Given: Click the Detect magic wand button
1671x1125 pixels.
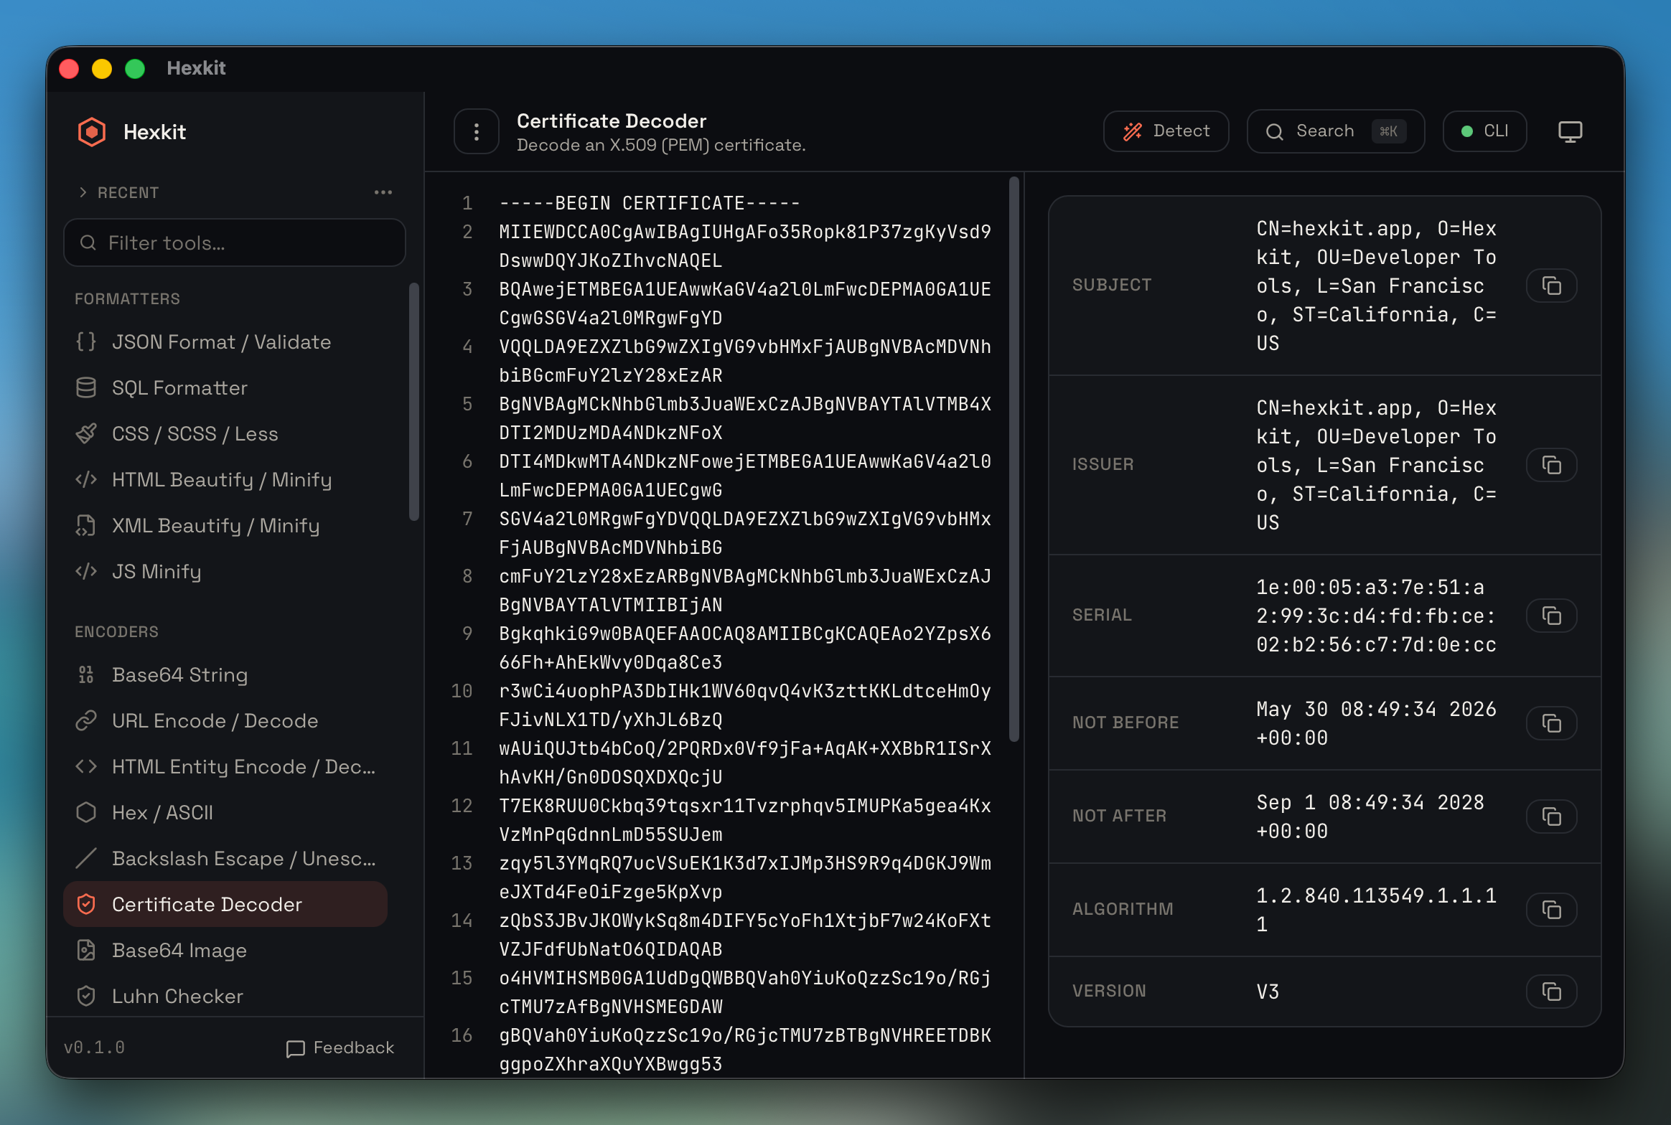Looking at the screenshot, I should coord(1166,131).
